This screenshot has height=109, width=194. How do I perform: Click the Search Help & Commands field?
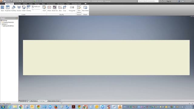point(148,1)
